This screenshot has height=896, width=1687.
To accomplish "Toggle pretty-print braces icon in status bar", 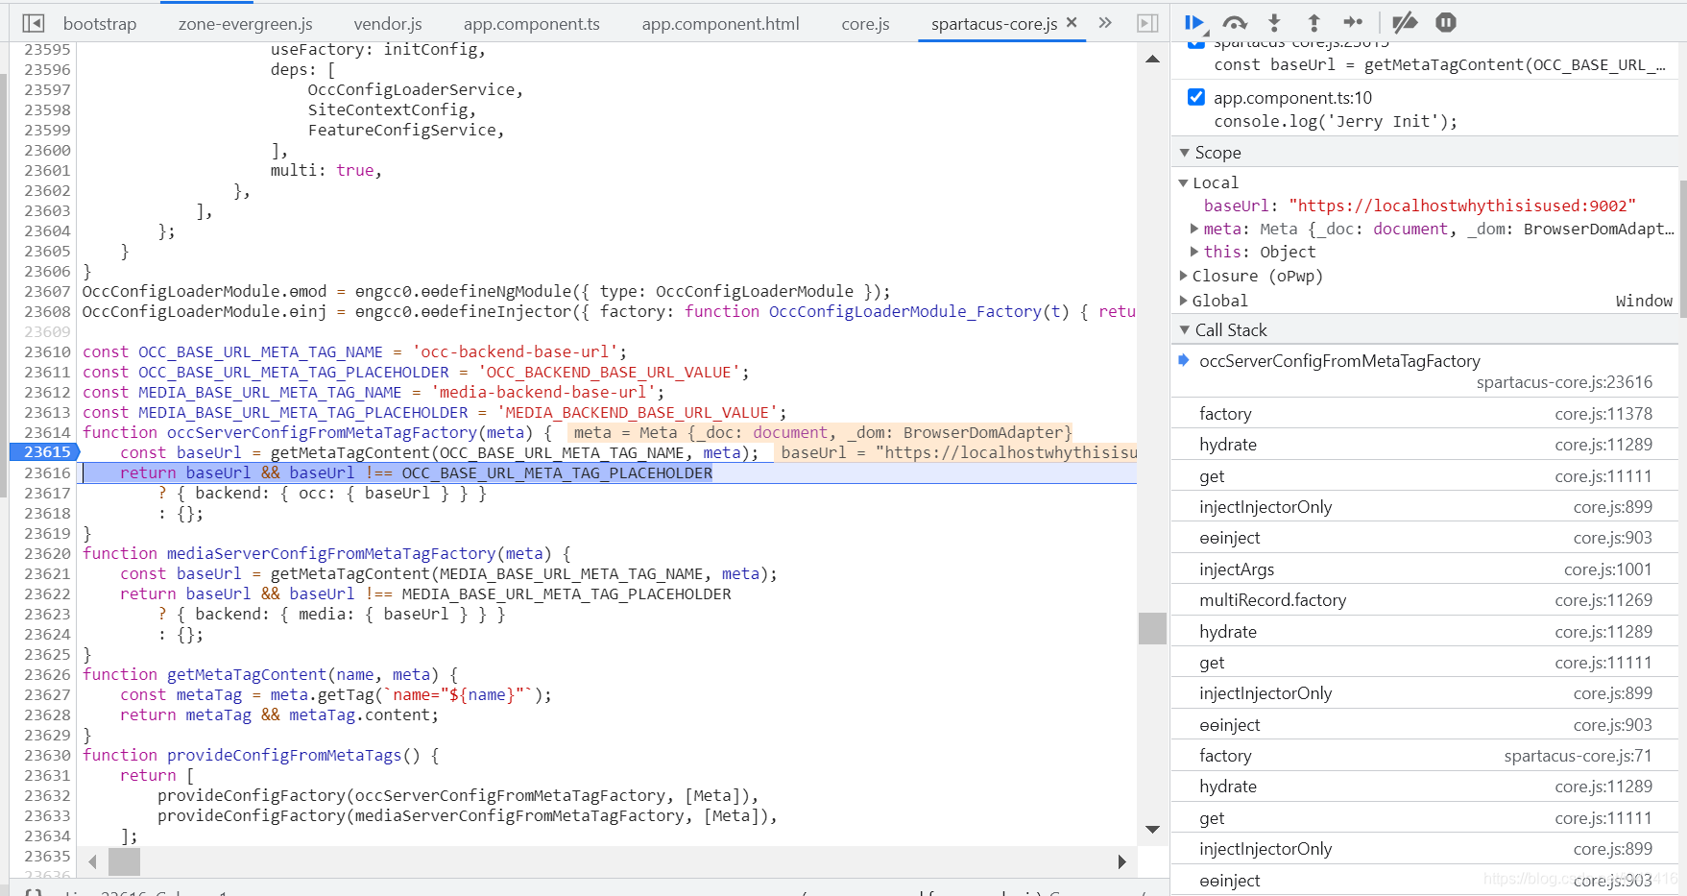I will 33,892.
